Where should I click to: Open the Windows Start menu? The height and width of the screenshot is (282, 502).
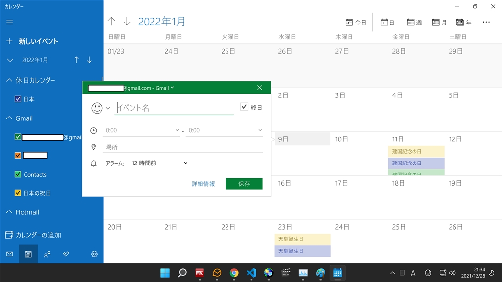point(165,273)
